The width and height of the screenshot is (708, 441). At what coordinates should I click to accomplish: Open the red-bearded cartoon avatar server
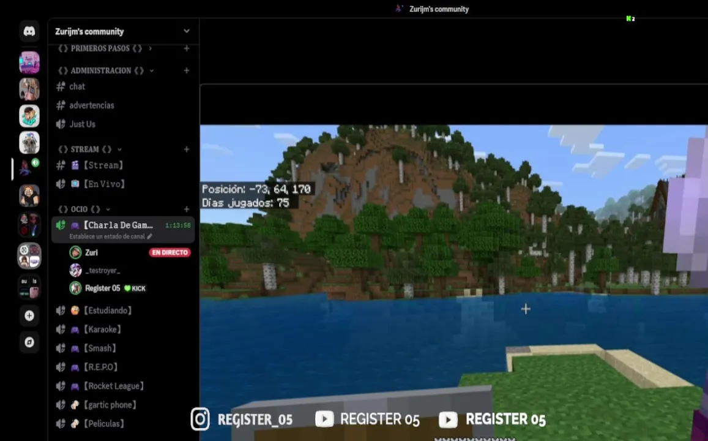coord(29,195)
